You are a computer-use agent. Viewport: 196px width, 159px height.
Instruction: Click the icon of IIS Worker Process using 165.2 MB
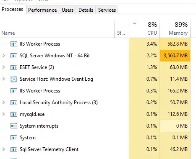coord(14,91)
